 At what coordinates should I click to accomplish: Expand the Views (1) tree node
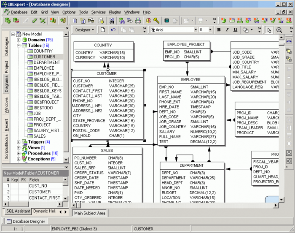[19, 148]
